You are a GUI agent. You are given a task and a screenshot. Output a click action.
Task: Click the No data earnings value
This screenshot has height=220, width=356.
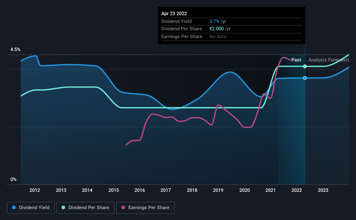pos(218,36)
